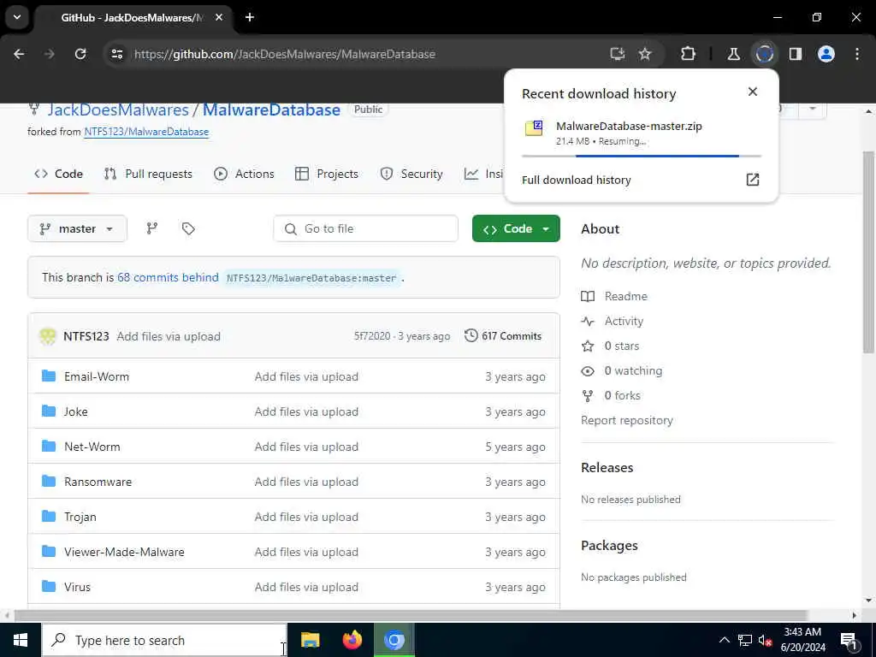View branches icon next to master
876x657 pixels.
click(x=152, y=228)
